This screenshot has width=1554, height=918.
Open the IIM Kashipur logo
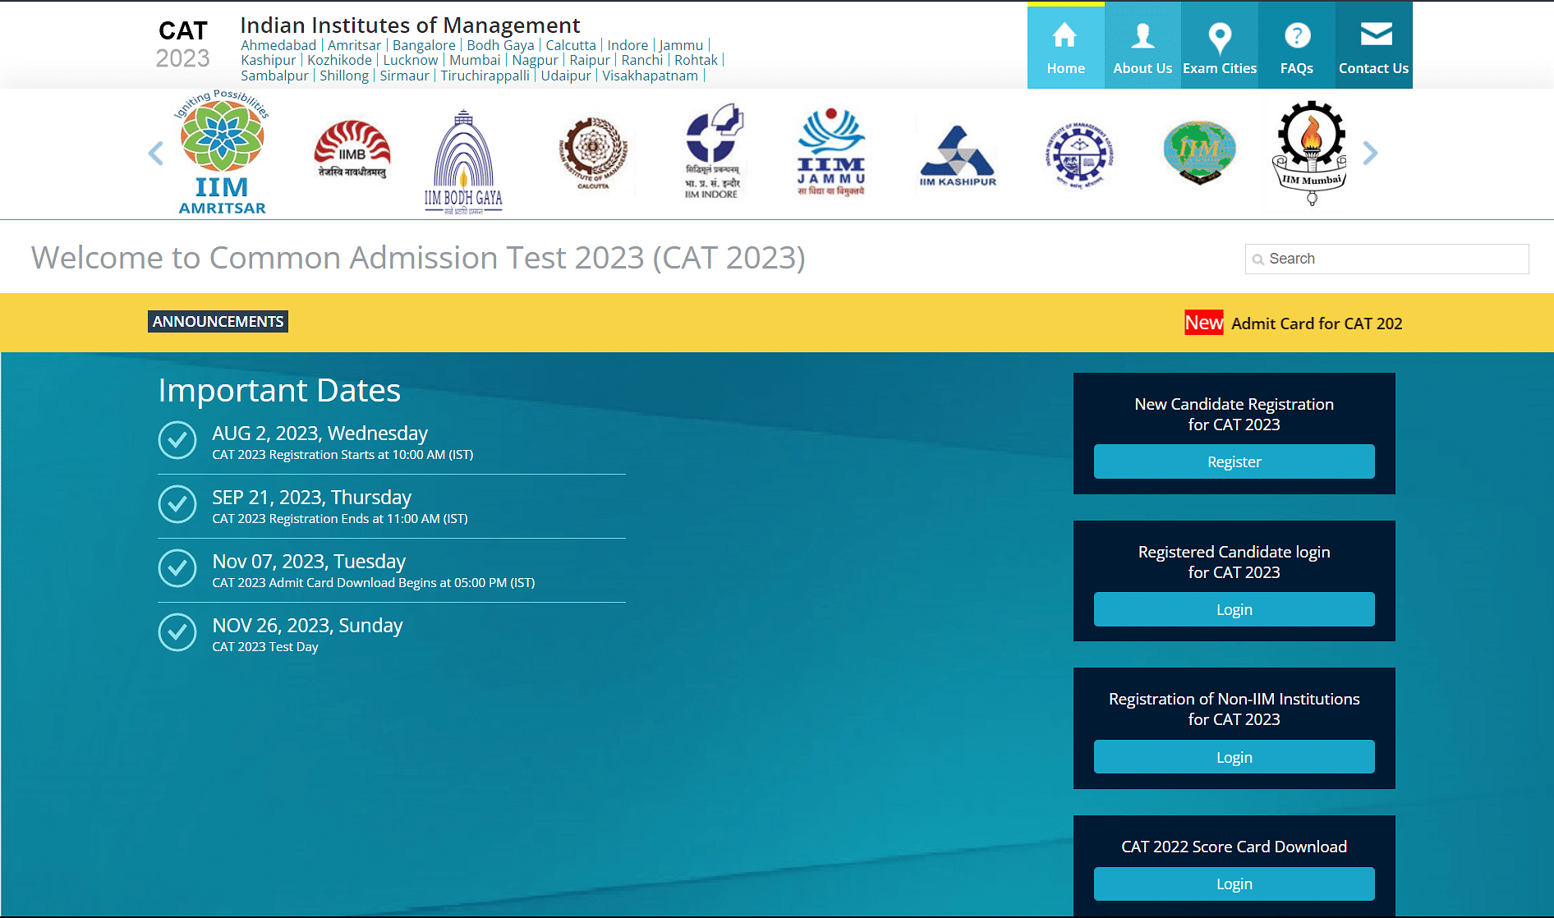click(958, 156)
